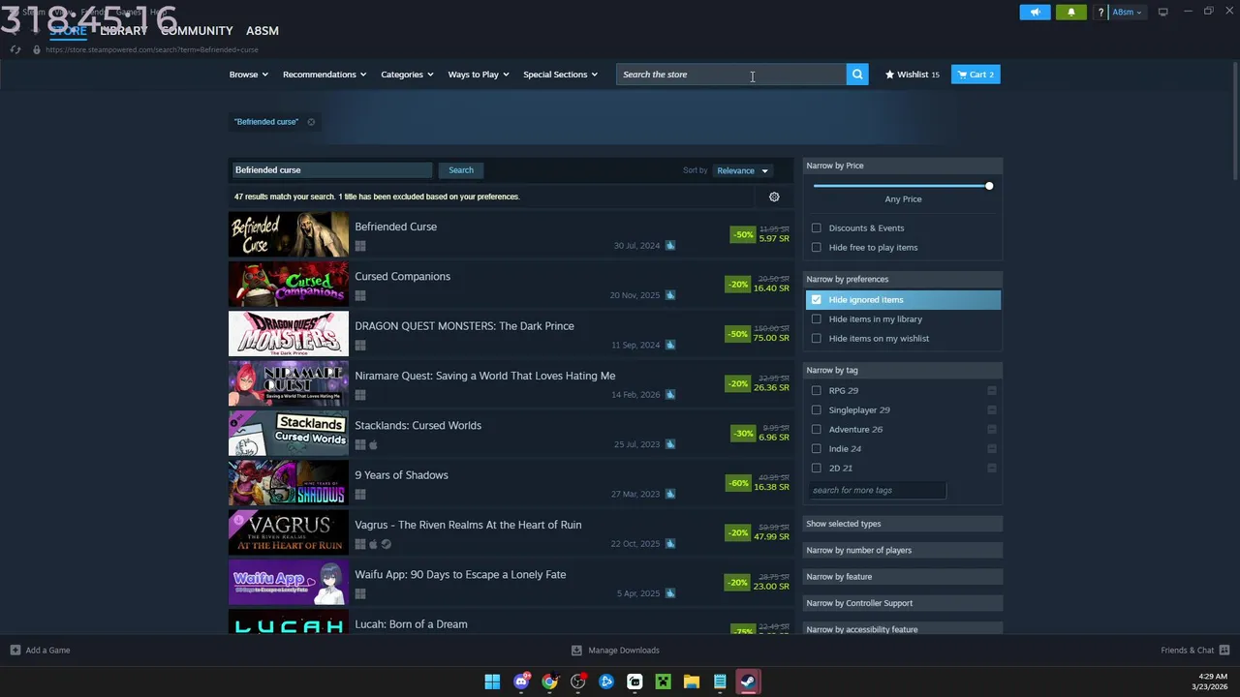Expand Show selected types section

coord(903,524)
